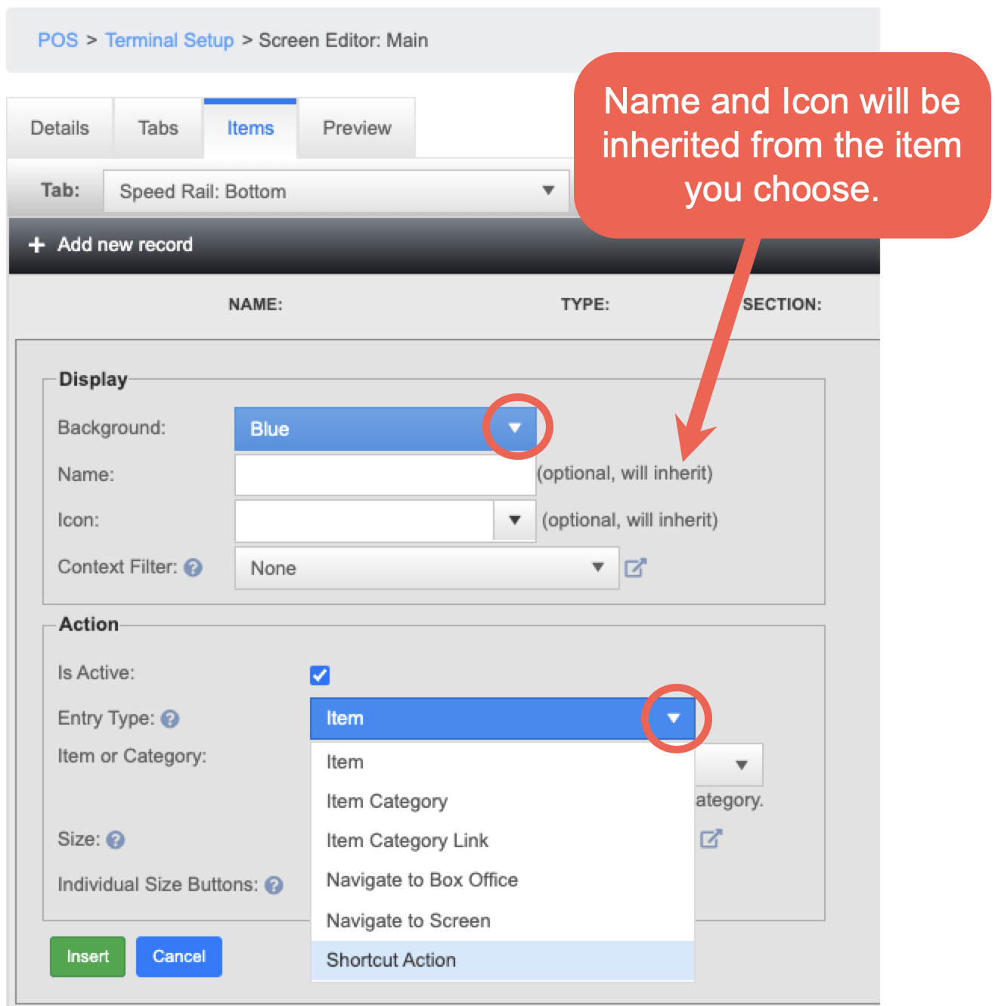Image resolution: width=995 pixels, height=1006 pixels.
Task: Click the Context Filter help icon
Action: (x=194, y=568)
